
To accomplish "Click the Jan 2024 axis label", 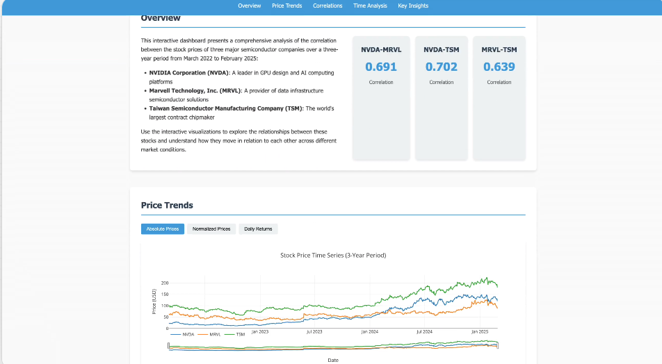I will (369, 332).
